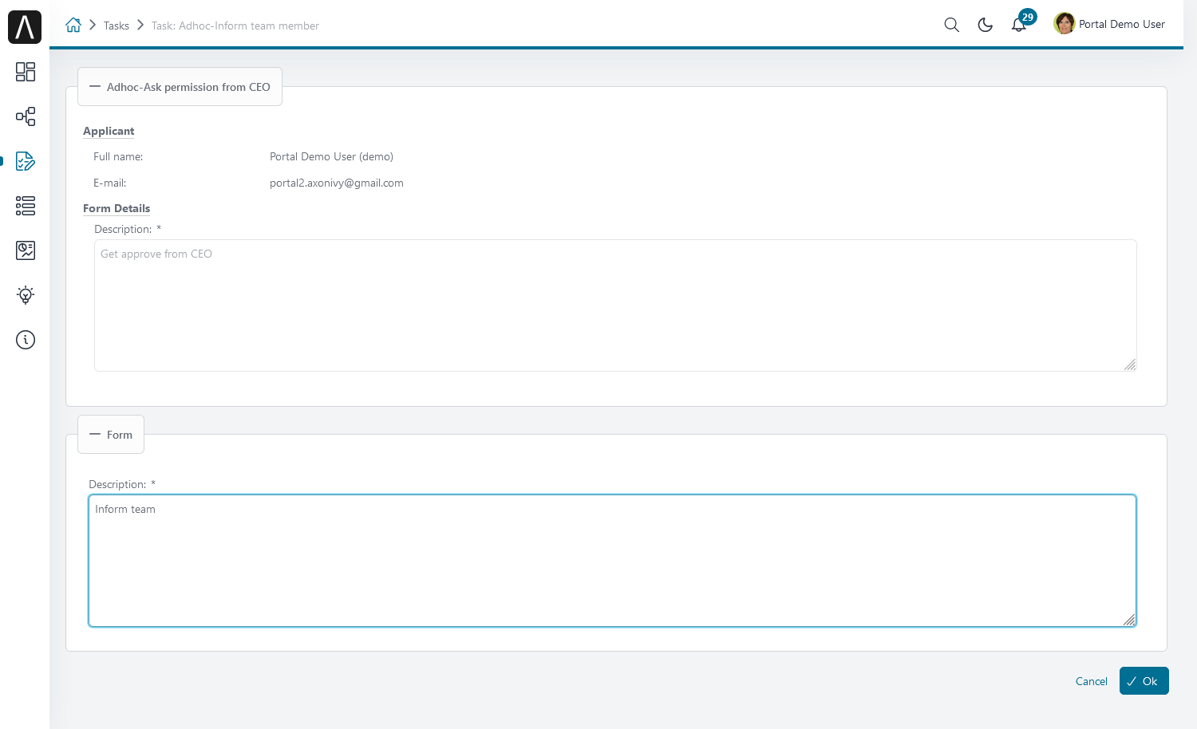Open the global search icon
The height and width of the screenshot is (729, 1197).
(951, 25)
